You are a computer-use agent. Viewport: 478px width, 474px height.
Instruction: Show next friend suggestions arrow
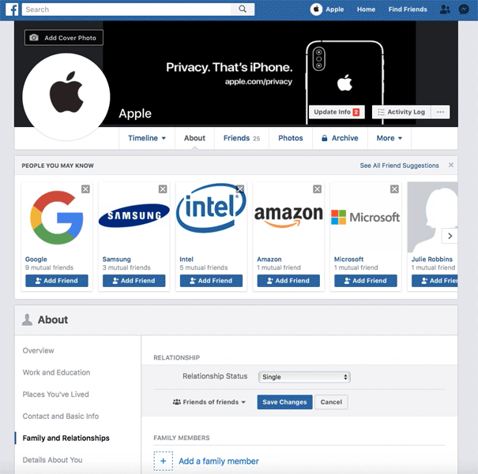(450, 236)
